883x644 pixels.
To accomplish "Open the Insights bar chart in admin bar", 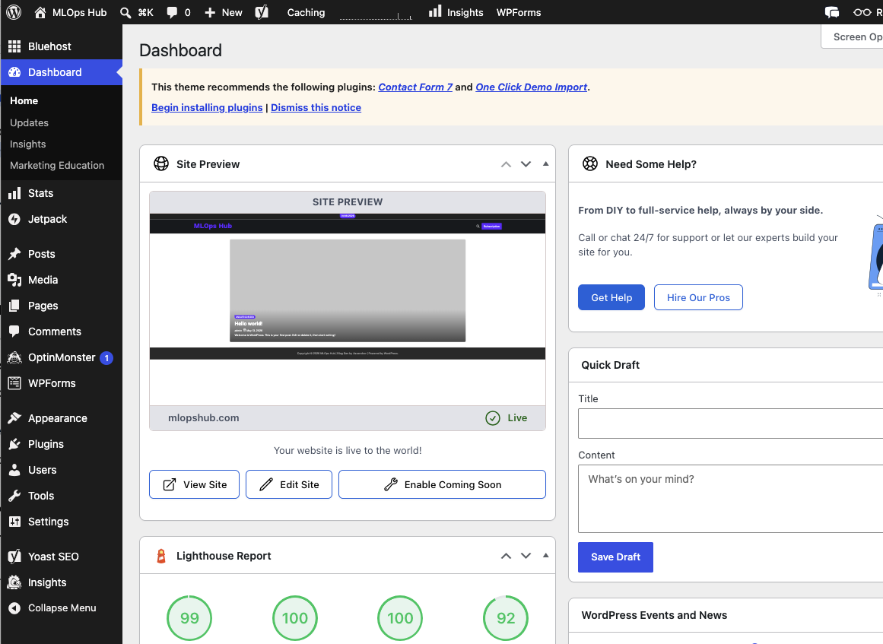I will (435, 11).
